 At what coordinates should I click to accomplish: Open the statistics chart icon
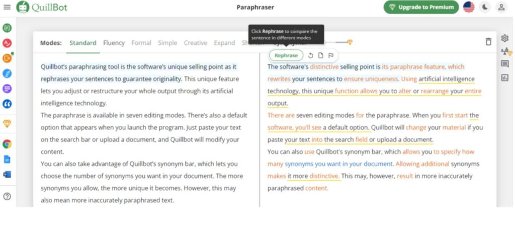505,78
